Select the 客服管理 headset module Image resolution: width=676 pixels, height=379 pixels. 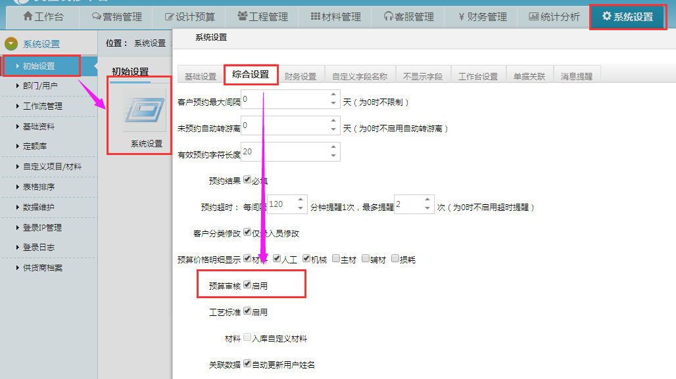(408, 18)
